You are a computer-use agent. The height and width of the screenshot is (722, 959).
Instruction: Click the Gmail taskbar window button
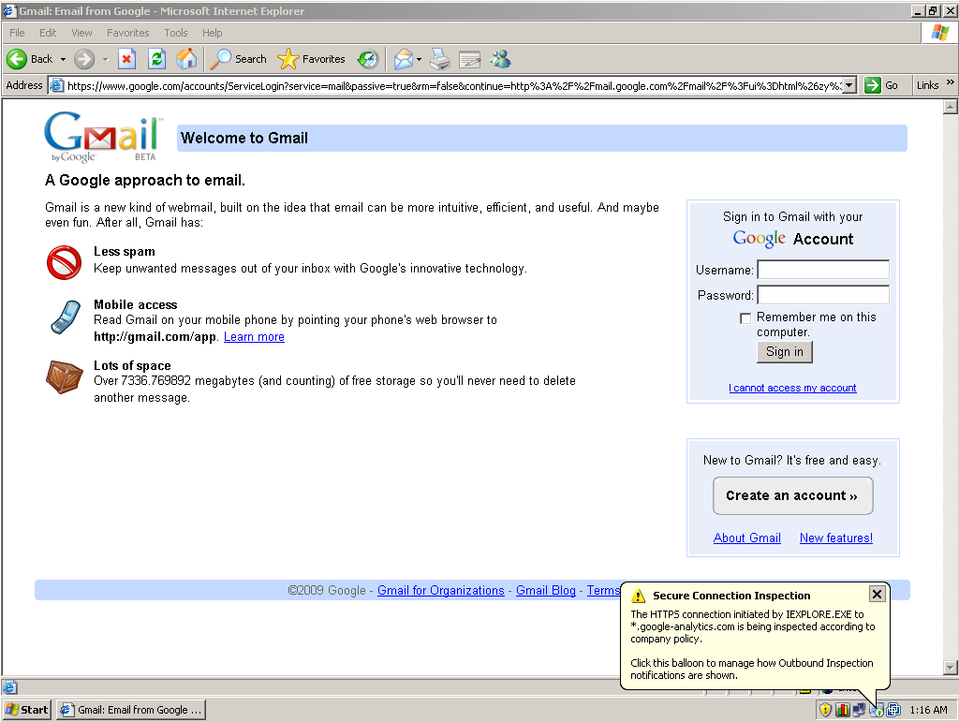[131, 710]
